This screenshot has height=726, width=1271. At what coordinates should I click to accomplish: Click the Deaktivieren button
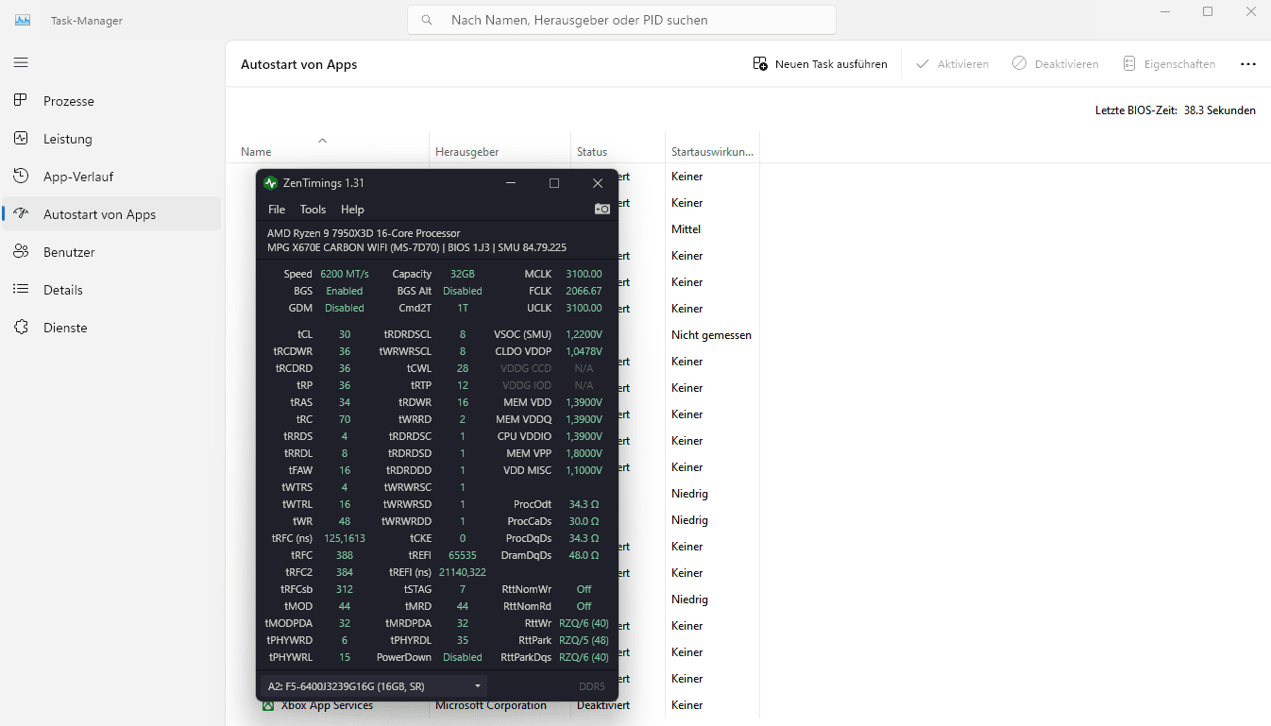tap(1055, 64)
